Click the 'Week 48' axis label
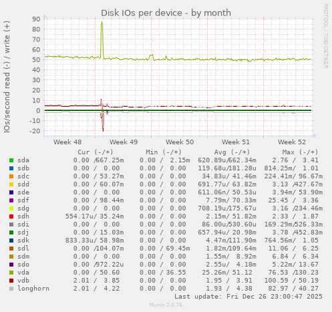 tap(67, 142)
